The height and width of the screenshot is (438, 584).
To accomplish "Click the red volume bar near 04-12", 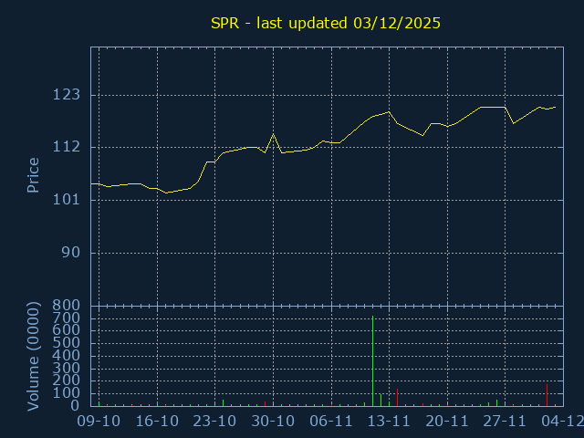I will tap(547, 395).
